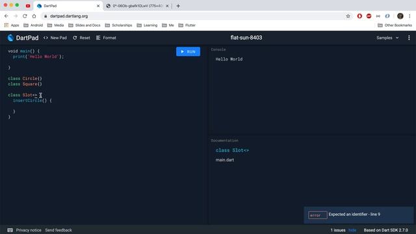Open the Flutter bookmarks folder
This screenshot has width=416, height=234.
tap(187, 25)
